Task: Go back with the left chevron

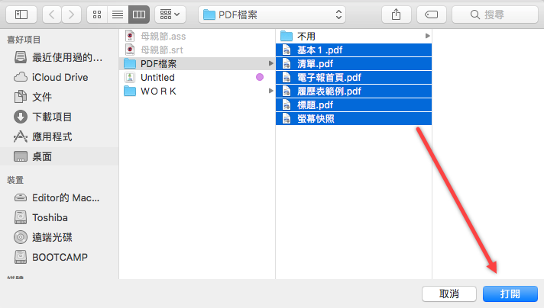Action: point(52,14)
